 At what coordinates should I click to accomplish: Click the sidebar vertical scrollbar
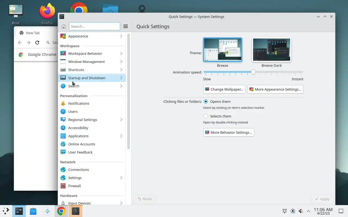pyautogui.click(x=129, y=91)
